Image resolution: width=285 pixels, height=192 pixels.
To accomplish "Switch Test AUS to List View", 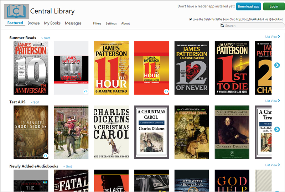I will [273, 101].
